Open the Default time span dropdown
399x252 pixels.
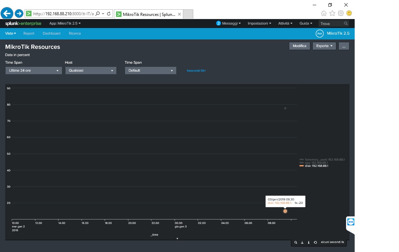click(x=150, y=70)
